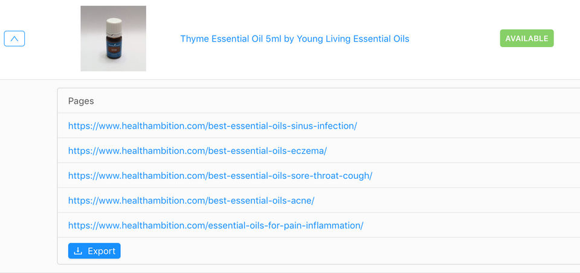The width and height of the screenshot is (580, 273).
Task: Click the word "Export" on the blue button
Action: click(101, 251)
